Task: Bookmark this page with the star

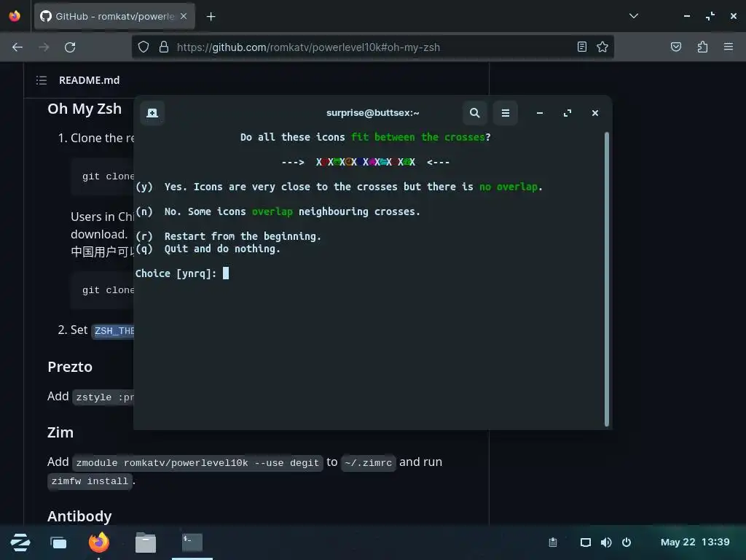Action: click(x=602, y=47)
